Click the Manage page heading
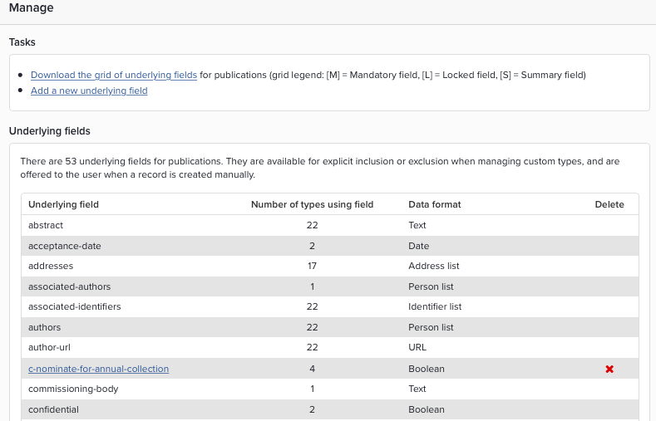 point(31,8)
